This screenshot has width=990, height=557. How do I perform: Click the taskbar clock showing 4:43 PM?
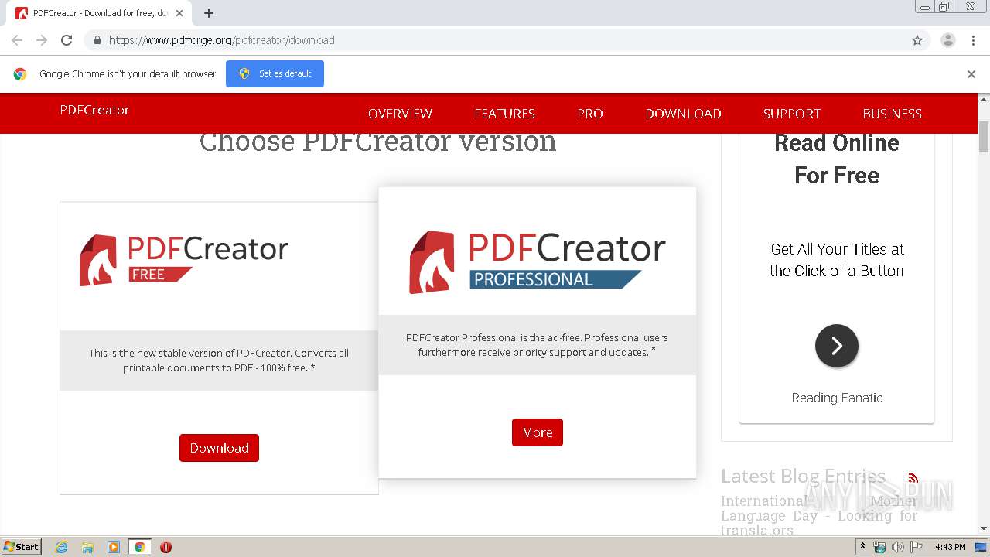pos(950,547)
